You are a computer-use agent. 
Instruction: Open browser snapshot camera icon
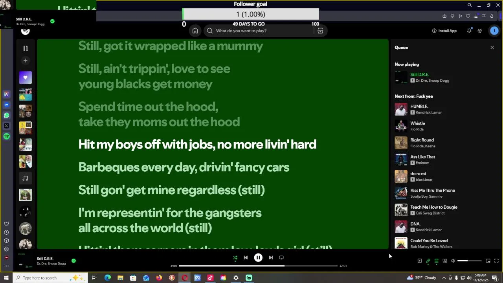click(444, 16)
